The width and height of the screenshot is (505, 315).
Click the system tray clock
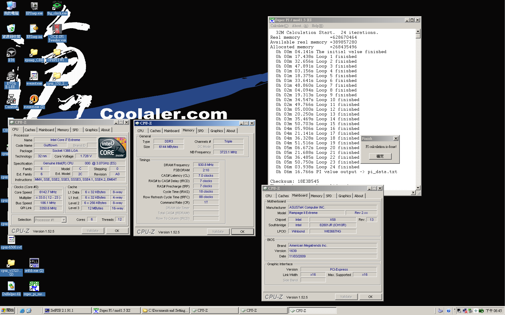pyautogui.click(x=494, y=311)
